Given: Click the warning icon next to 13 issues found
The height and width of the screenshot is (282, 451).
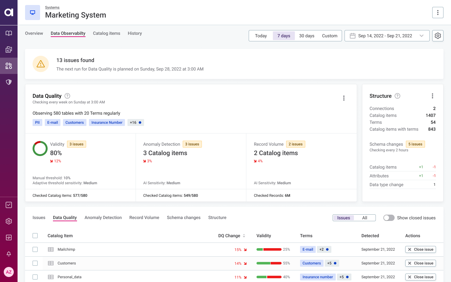Looking at the screenshot, I should tap(40, 64).
